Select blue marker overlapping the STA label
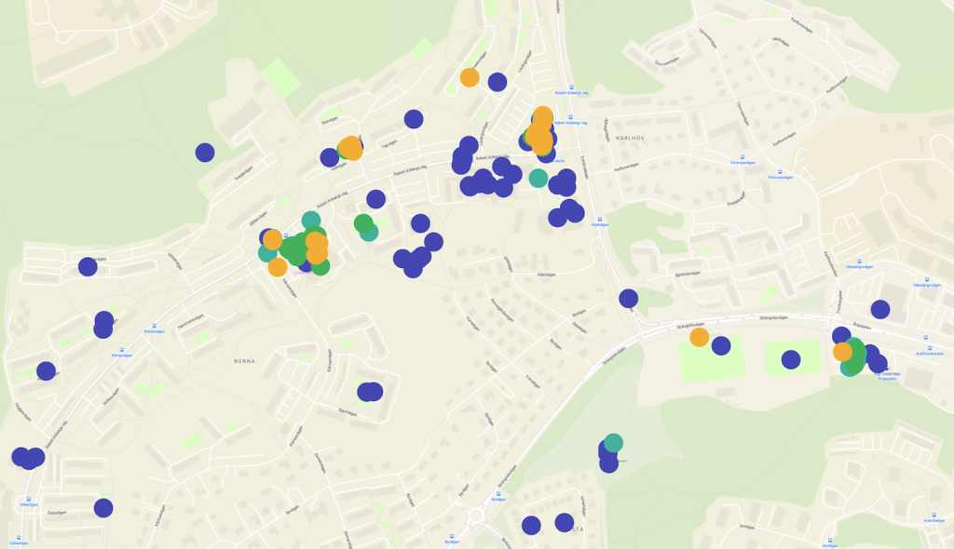Screen dimensions: 954x549 pos(564,522)
